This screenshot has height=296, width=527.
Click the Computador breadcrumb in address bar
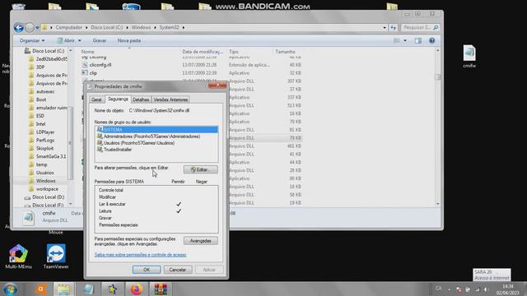click(x=69, y=27)
